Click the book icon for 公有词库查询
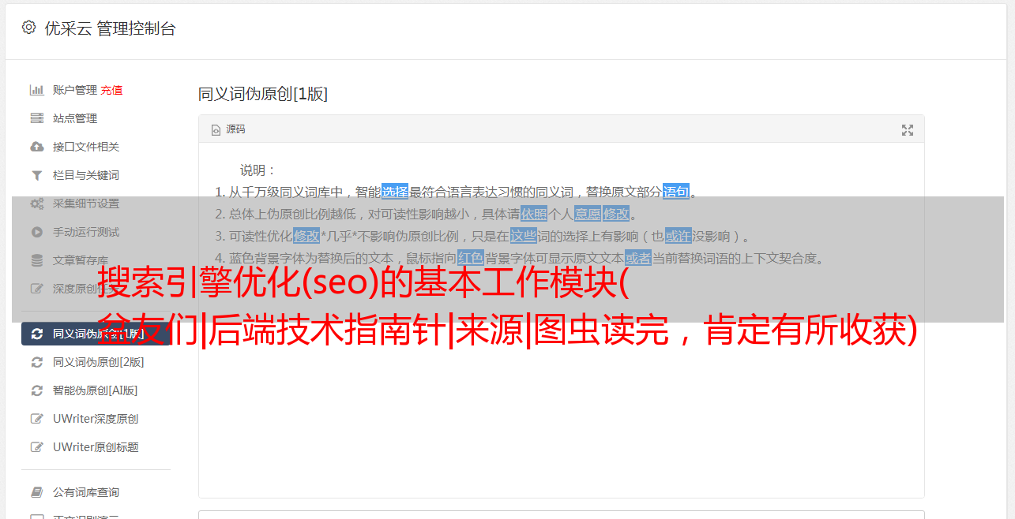Screen dimensions: 1015x519 point(36,492)
